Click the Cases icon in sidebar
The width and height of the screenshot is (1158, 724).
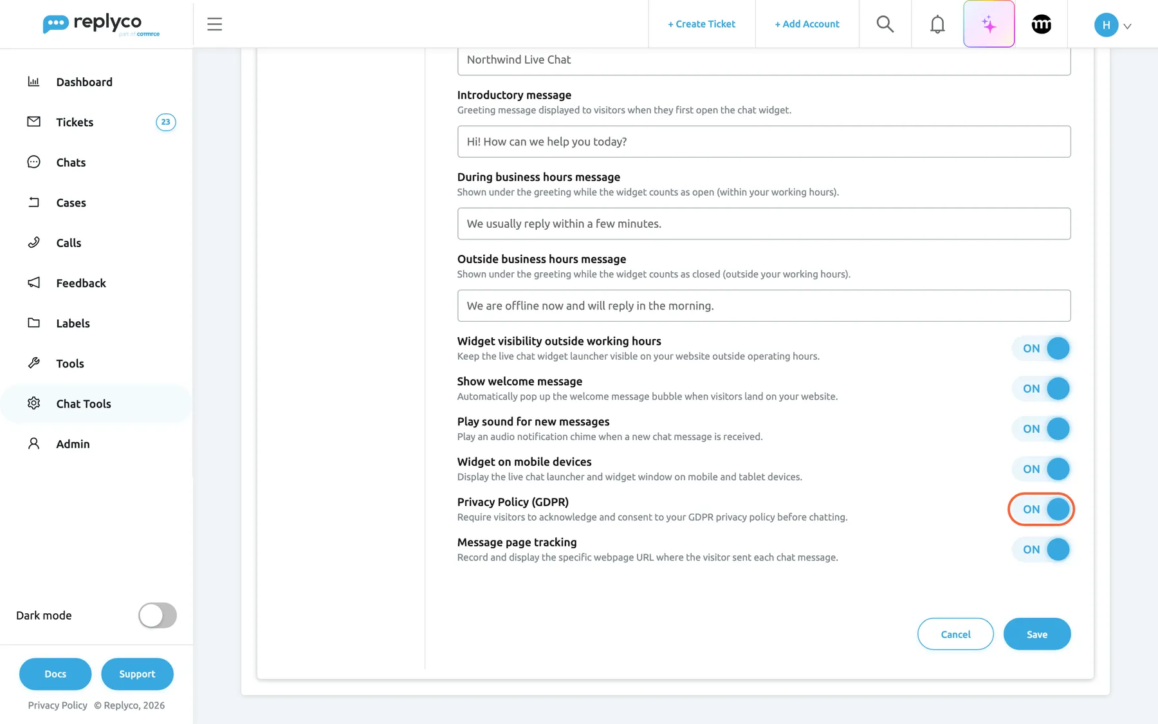(33, 202)
